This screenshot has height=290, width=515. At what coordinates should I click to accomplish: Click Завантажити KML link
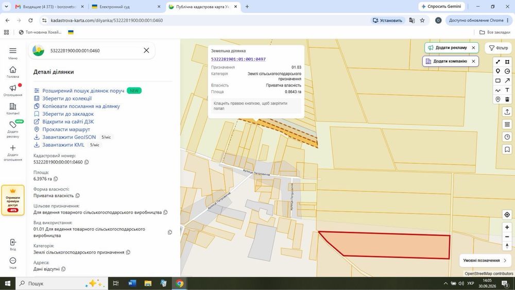63,145
